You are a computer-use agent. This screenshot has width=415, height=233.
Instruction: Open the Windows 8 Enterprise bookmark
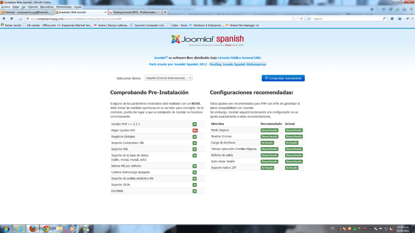coord(206,25)
